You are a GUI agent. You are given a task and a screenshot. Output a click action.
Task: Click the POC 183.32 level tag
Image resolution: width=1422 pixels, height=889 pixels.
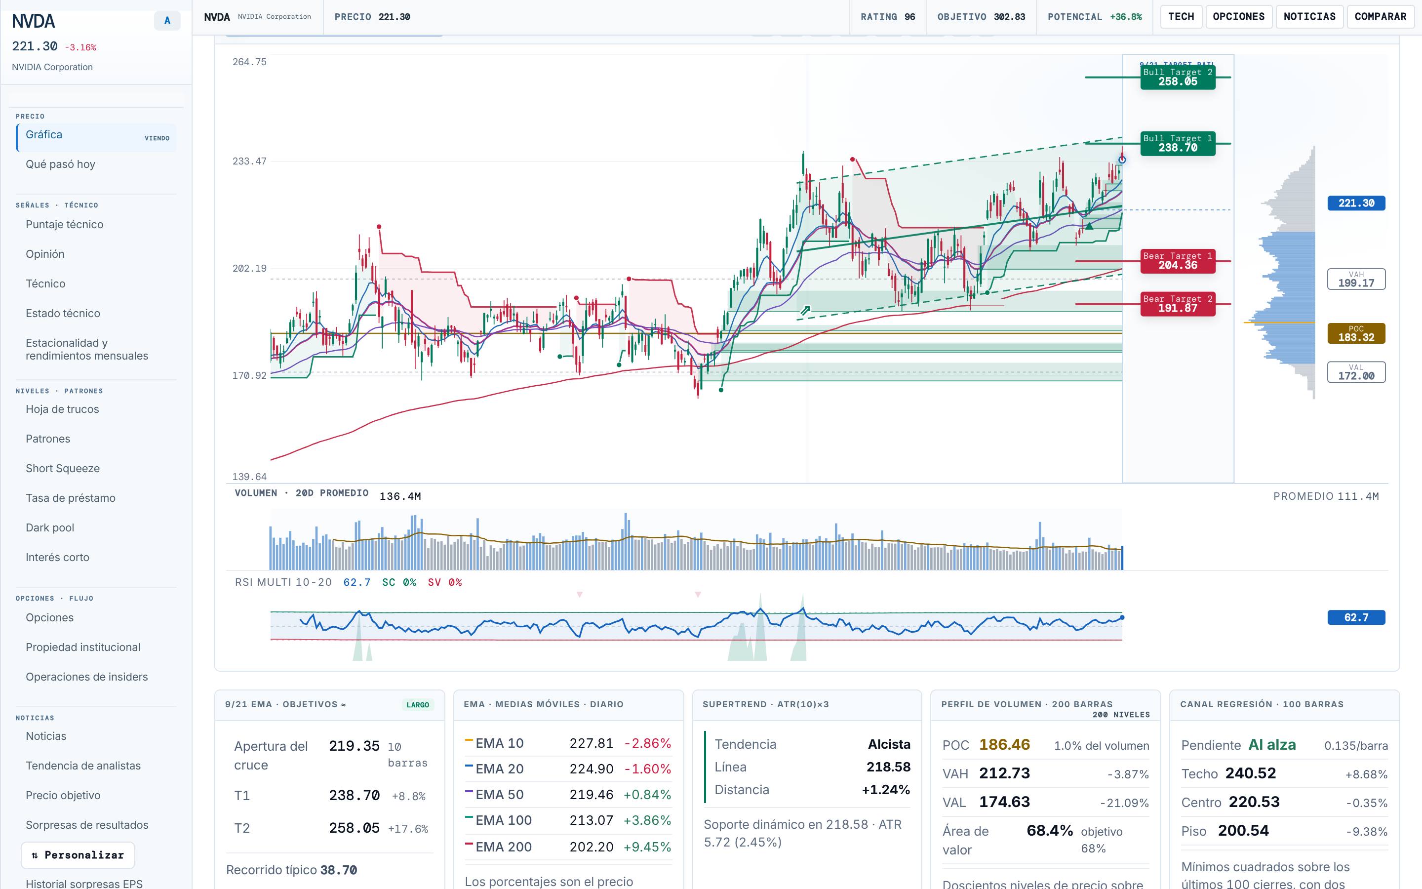pyautogui.click(x=1356, y=333)
